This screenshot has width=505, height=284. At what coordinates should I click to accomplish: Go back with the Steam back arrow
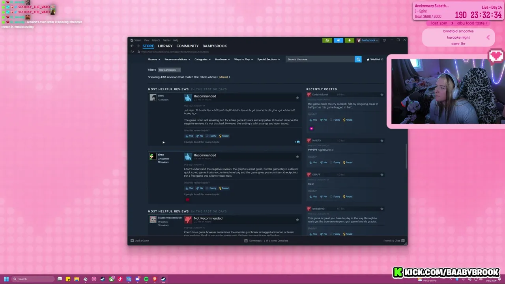coord(132,46)
